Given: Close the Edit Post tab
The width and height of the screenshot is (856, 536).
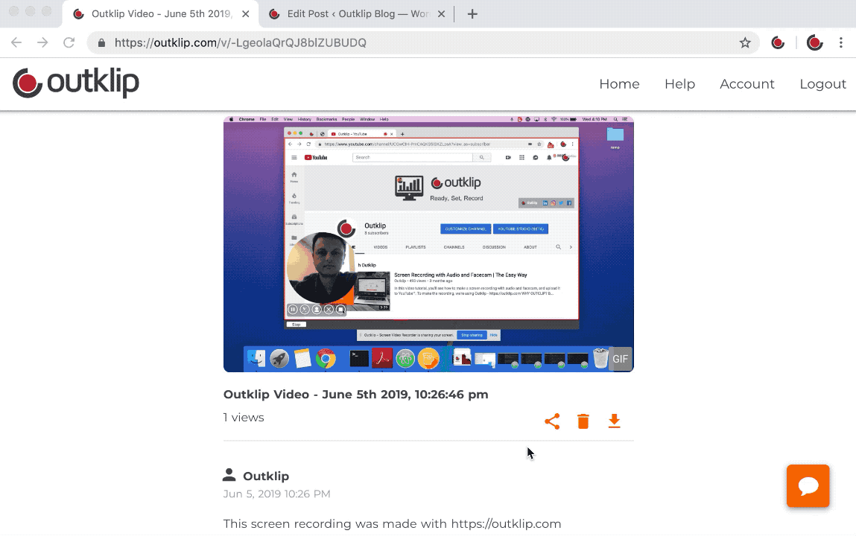Looking at the screenshot, I should pyautogui.click(x=441, y=14).
